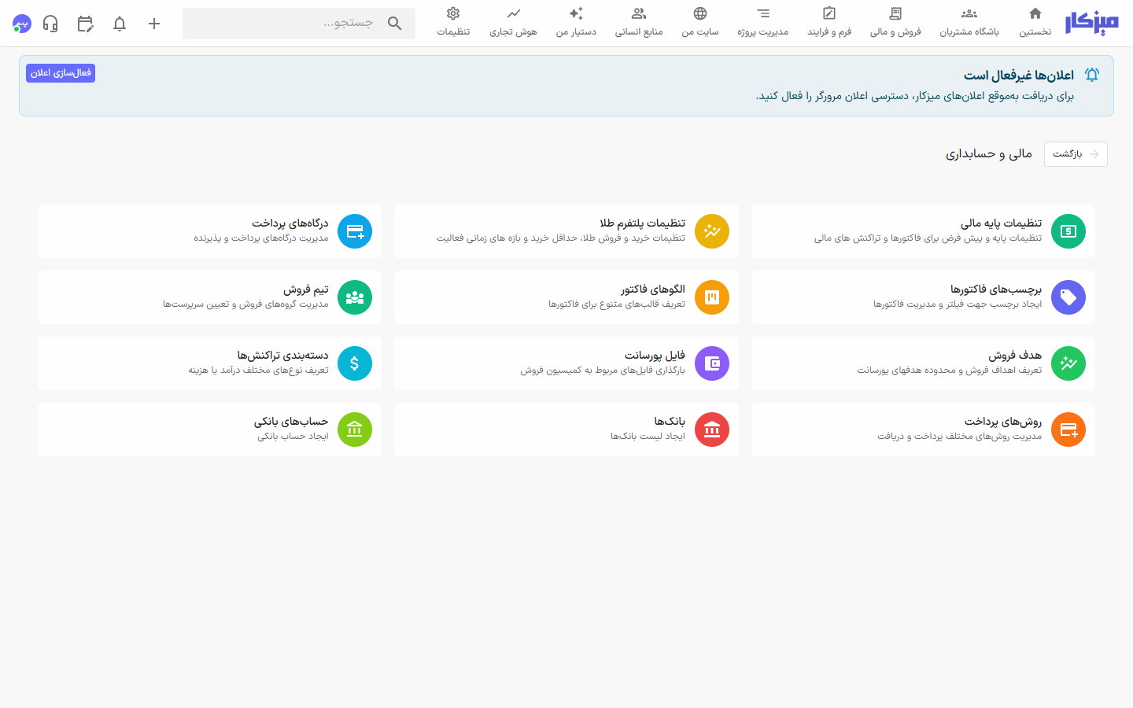Open the headset support icon
This screenshot has width=1133, height=708.
(50, 24)
